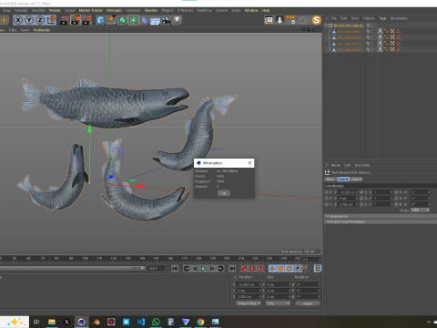Open the deformer objects icon
This screenshot has height=328, width=437.
144,20
